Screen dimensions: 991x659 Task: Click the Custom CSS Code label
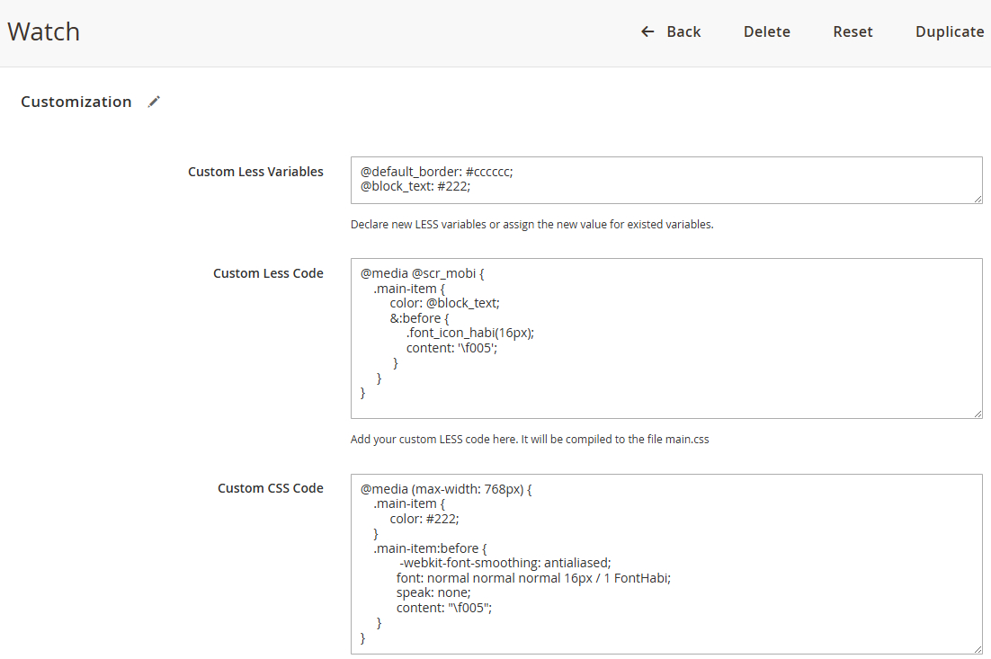pyautogui.click(x=271, y=488)
